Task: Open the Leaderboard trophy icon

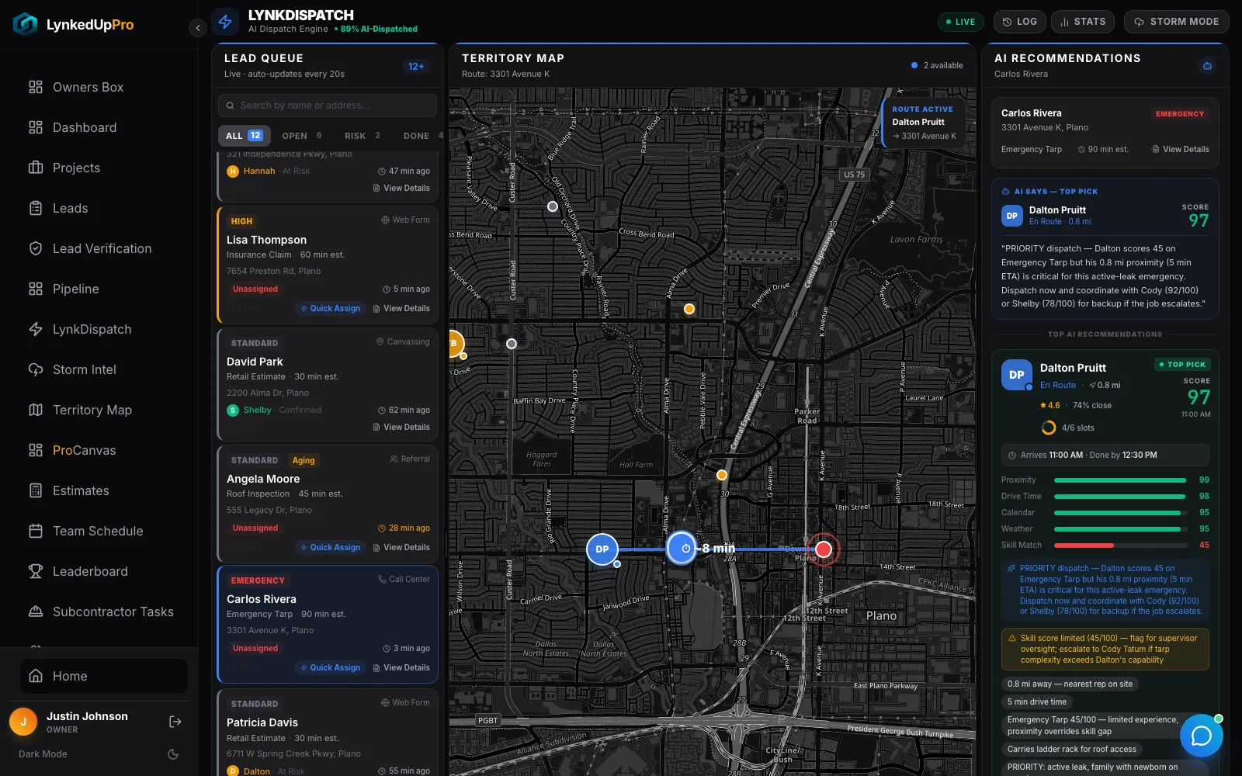Action: point(36,571)
